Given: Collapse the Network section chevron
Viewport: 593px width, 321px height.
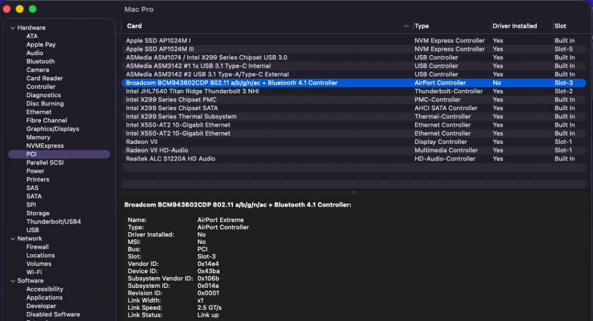Looking at the screenshot, I should pyautogui.click(x=13, y=239).
